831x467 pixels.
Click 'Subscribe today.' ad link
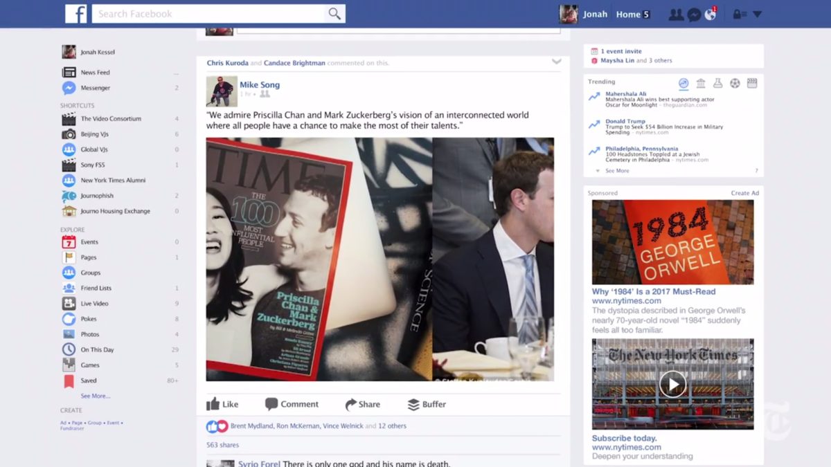[x=625, y=438]
